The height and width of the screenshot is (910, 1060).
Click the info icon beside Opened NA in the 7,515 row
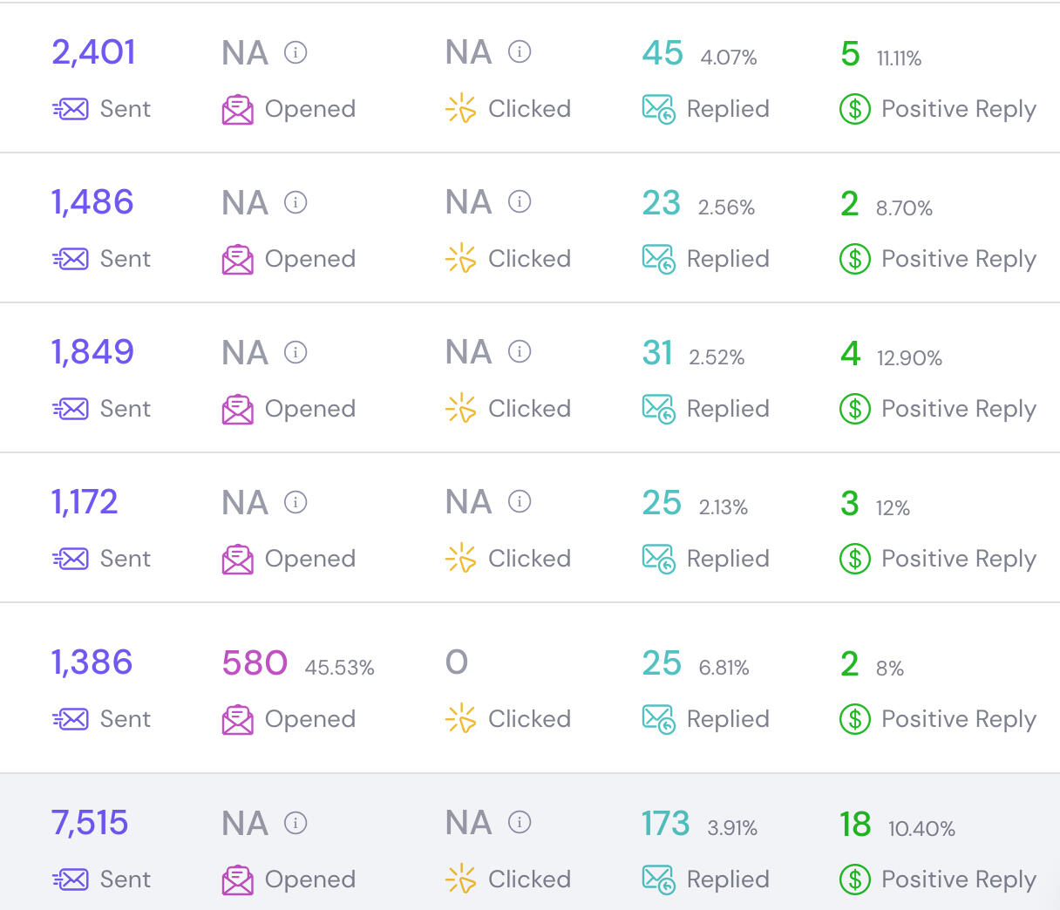tap(296, 823)
